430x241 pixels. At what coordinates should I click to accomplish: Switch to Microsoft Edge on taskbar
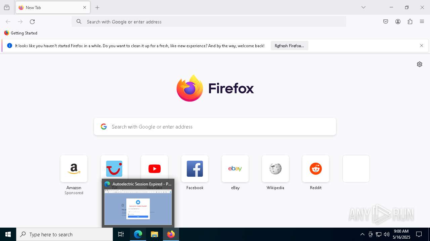[138, 234]
